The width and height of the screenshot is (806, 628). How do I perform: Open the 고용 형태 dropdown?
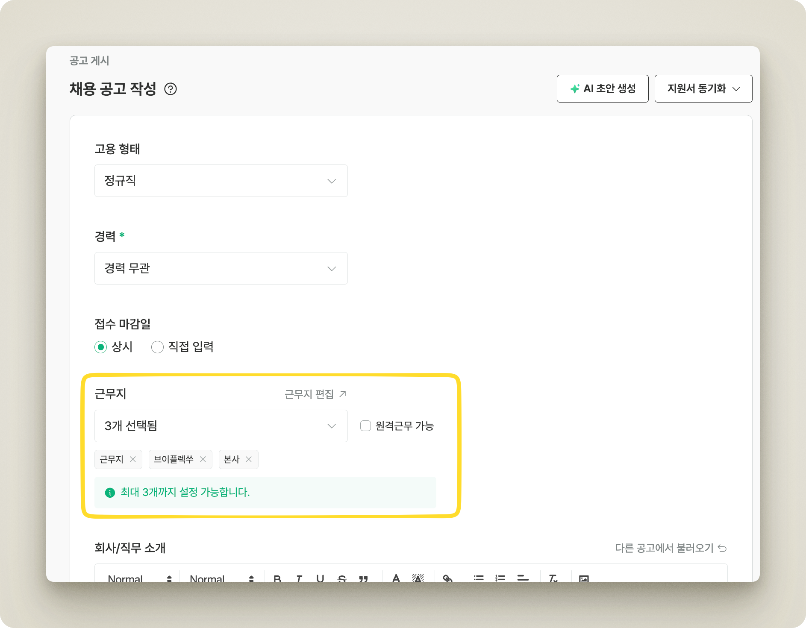221,181
